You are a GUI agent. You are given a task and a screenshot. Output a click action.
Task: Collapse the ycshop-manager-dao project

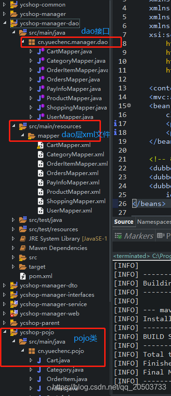pyautogui.click(x=5, y=23)
